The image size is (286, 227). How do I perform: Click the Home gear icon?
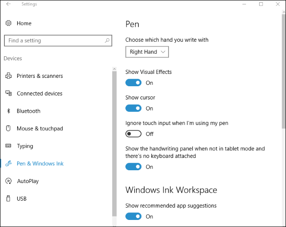(8, 23)
